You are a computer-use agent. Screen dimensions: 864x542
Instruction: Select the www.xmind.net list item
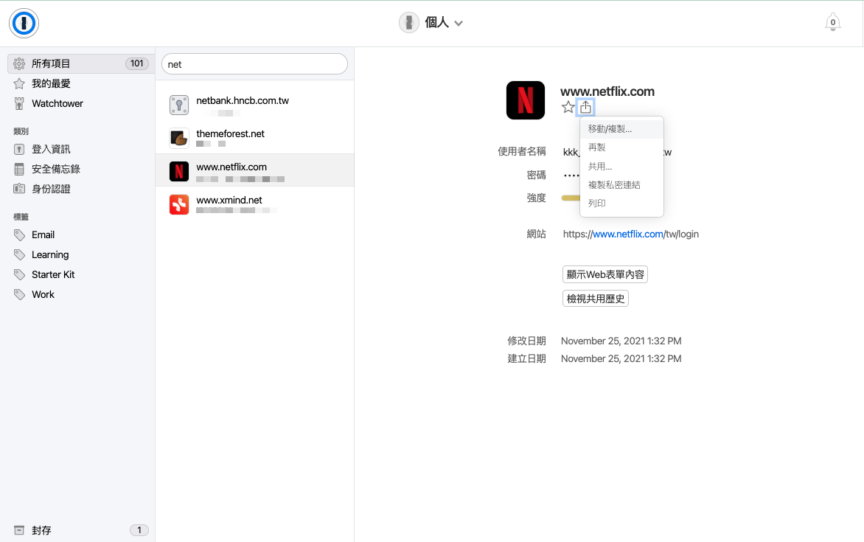(x=254, y=204)
